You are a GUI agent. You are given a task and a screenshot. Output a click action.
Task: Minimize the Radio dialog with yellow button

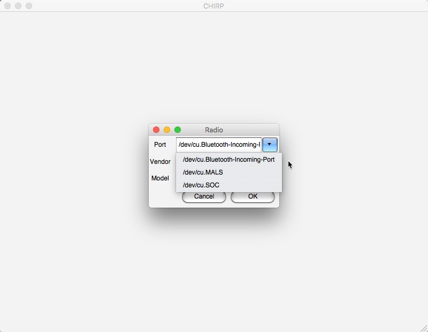[x=167, y=130]
